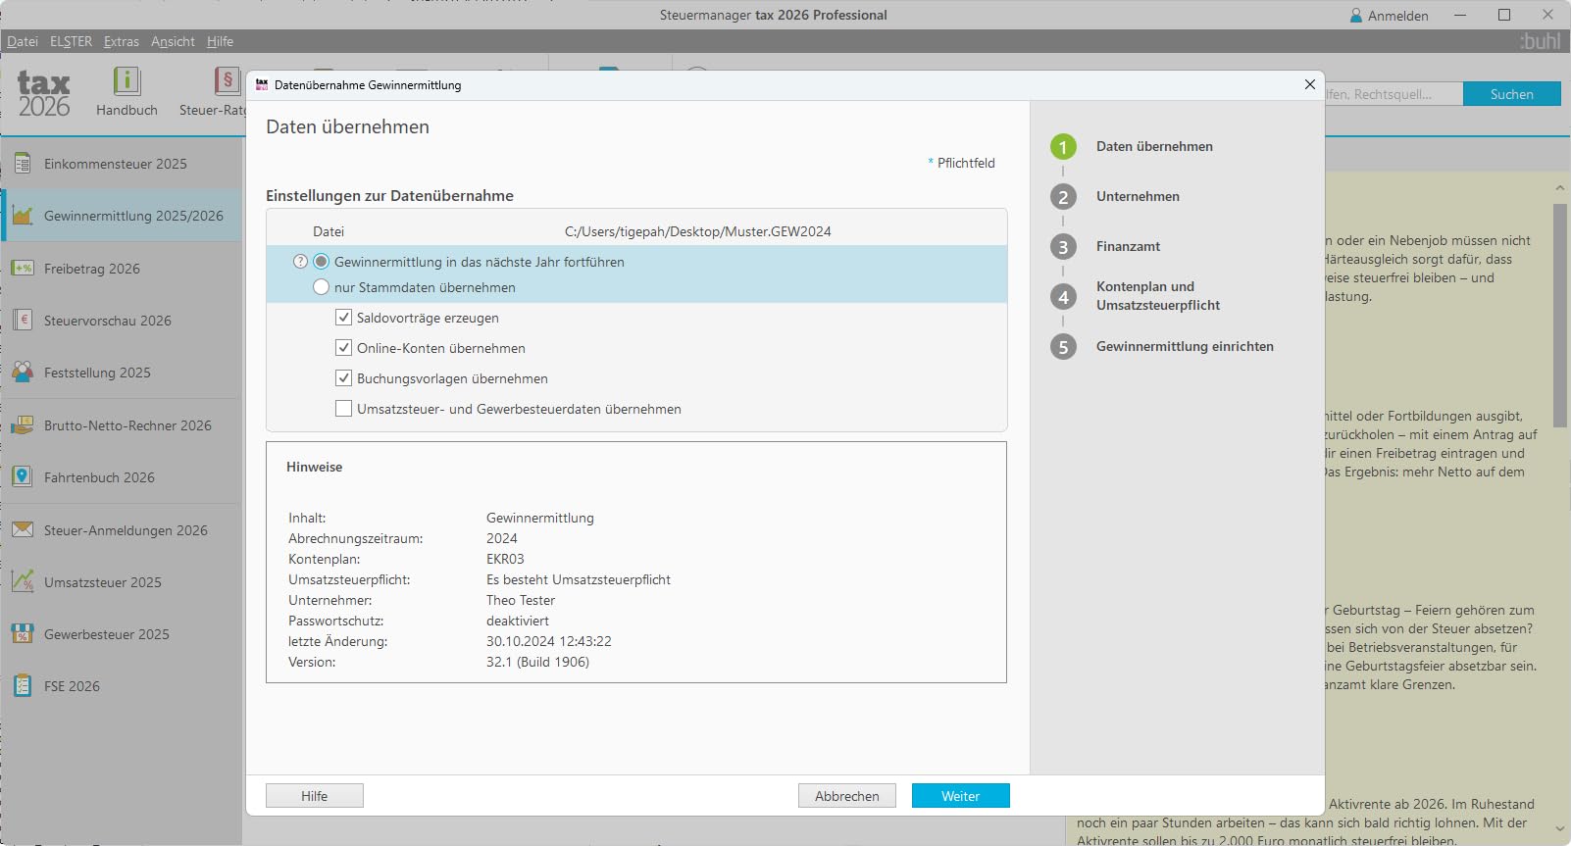This screenshot has width=1571, height=846.
Task: Open the Steuer-Ratgeber paragraph icon
Action: tap(228, 81)
